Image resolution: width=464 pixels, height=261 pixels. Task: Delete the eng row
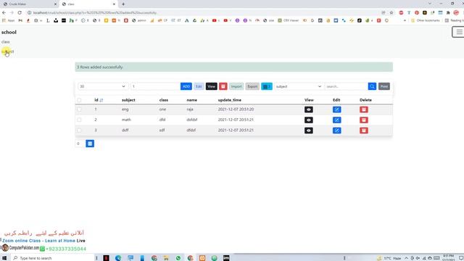(x=364, y=109)
